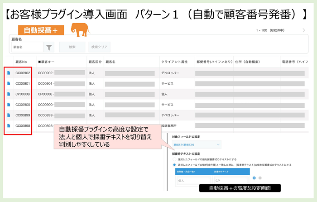
Task: Click the funnel filter icon
Action: pyautogui.click(x=49, y=47)
